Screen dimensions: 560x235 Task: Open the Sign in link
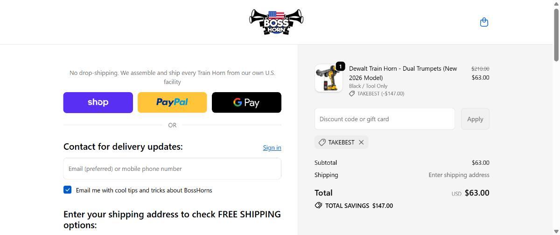pos(272,148)
